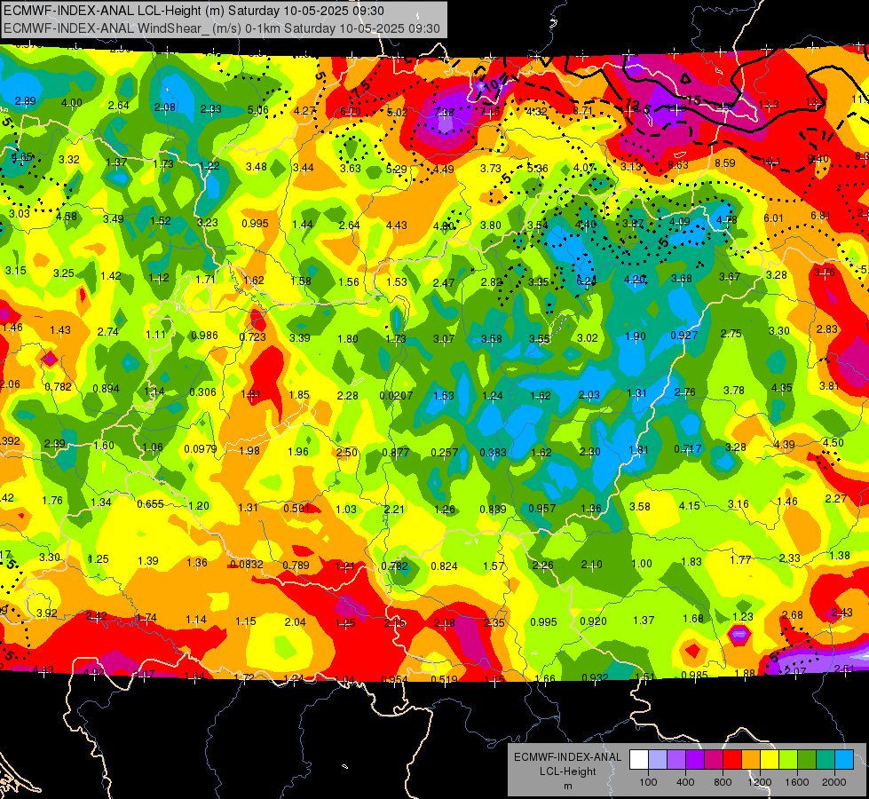Click the sky blue legend swatch
This screenshot has height=799, width=869.
[x=843, y=760]
